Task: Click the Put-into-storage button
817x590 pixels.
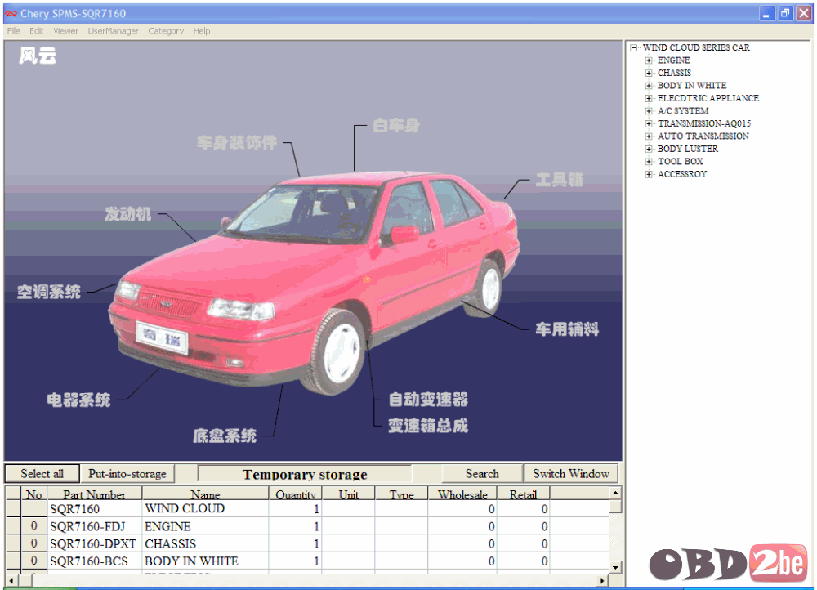Action: coord(127,474)
